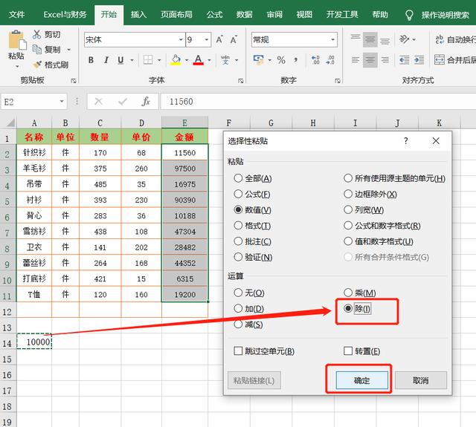Check 跳过空单元(B) checkbox
The width and height of the screenshot is (476, 427).
pyautogui.click(x=238, y=351)
